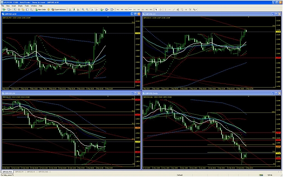Select the Fibonacci Retracement tool
This screenshot has width=283, height=177.
click(182, 9)
